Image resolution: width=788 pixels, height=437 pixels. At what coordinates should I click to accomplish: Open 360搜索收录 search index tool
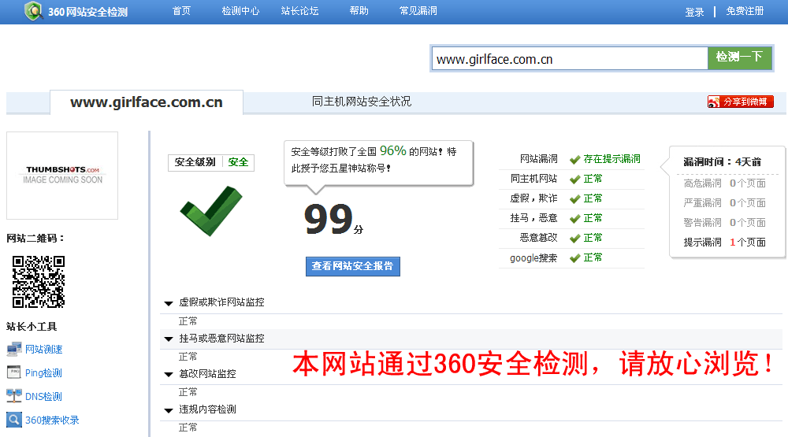(52, 420)
